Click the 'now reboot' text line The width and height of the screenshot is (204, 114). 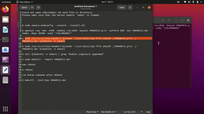coord(29,65)
